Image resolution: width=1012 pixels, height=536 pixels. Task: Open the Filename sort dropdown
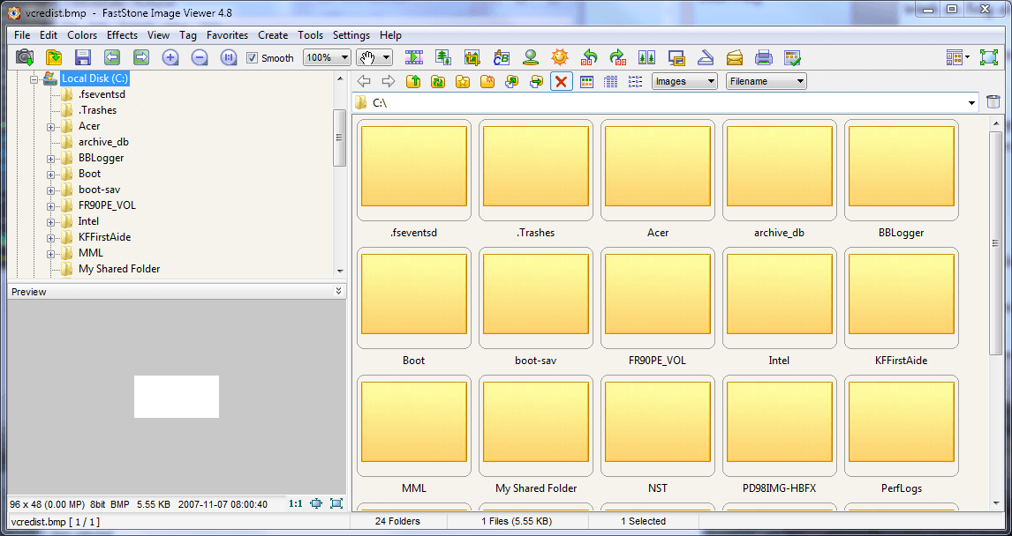click(x=800, y=81)
